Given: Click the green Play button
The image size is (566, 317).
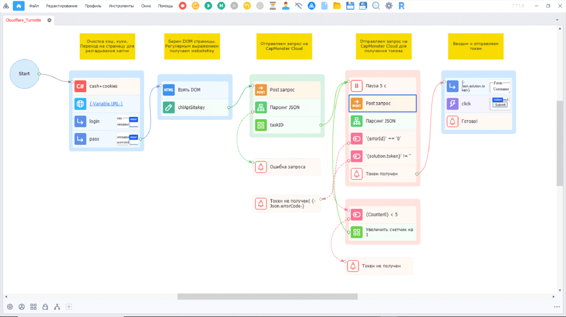Looking at the screenshot, I should (208, 6).
